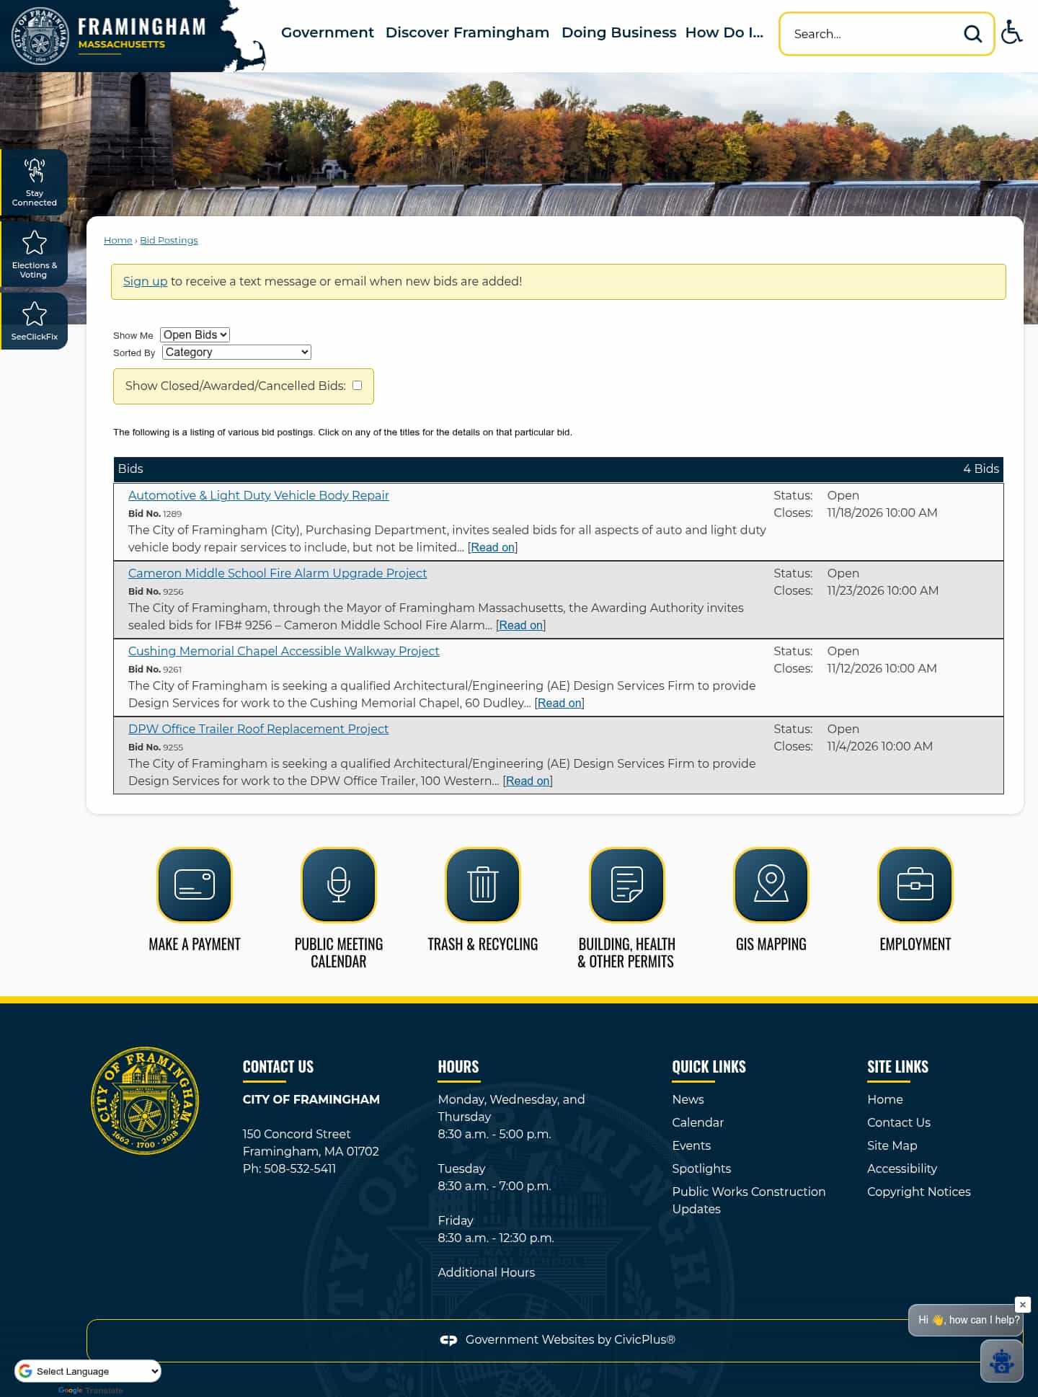The image size is (1038, 1397).
Task: Open the Site Map footer link
Action: [x=892, y=1145]
